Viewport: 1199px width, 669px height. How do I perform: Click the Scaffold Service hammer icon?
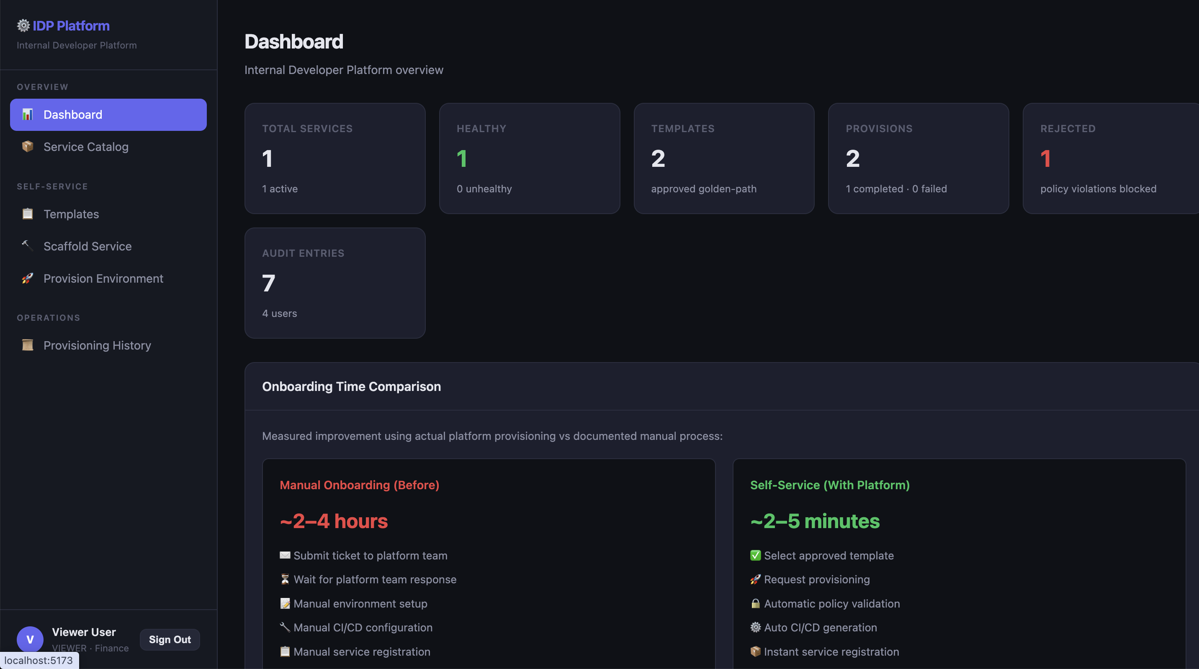[x=28, y=246]
